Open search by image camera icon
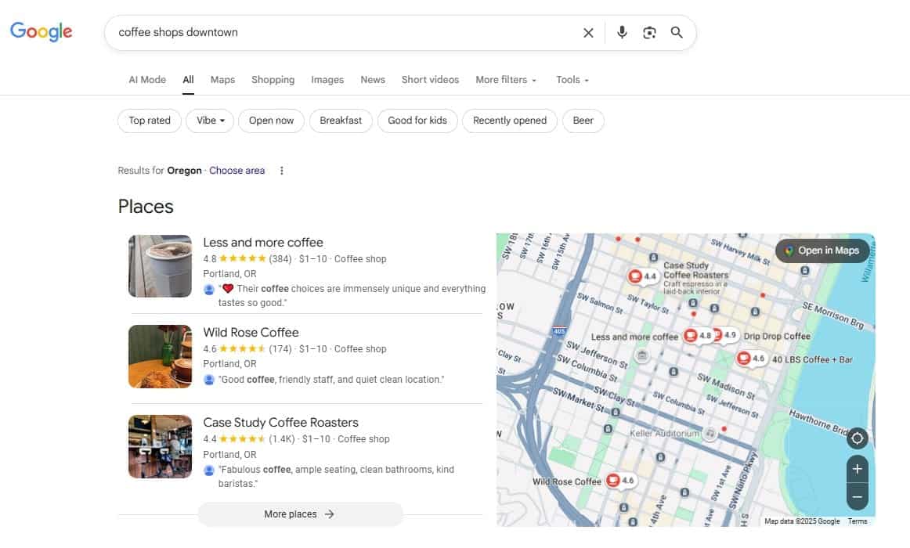This screenshot has width=910, height=548. pos(649,33)
